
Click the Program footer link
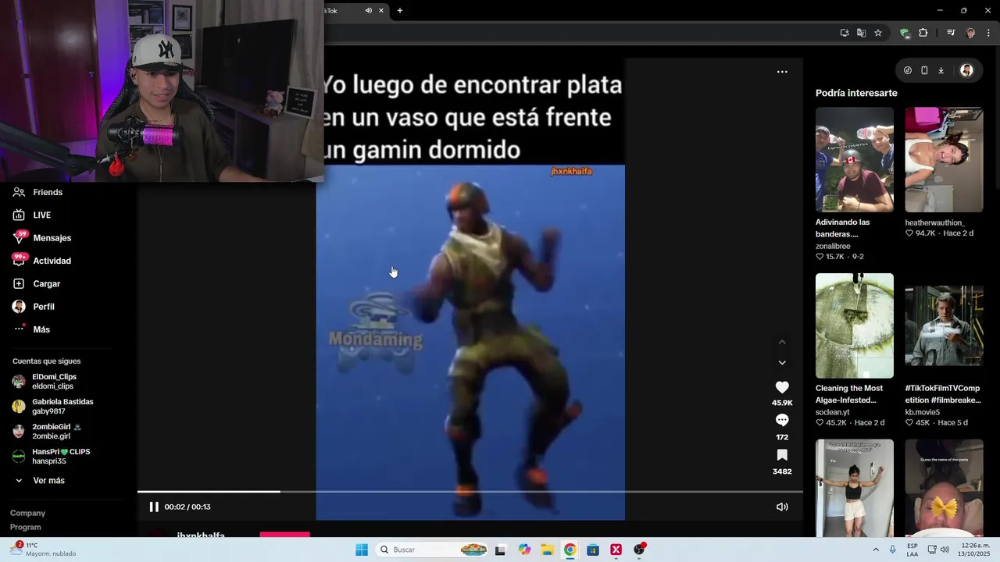(26, 527)
